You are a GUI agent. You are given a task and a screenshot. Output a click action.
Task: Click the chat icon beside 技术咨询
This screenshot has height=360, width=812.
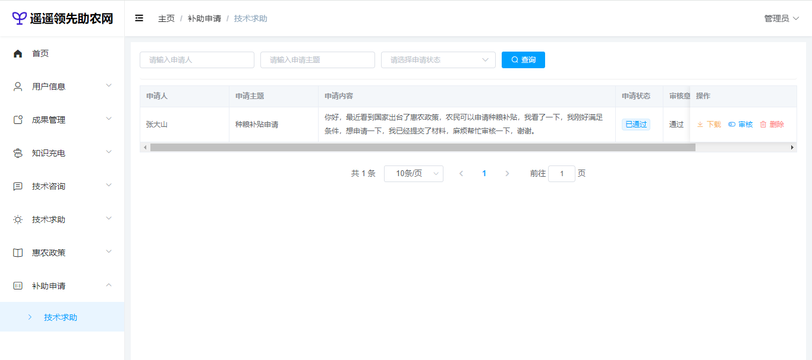[18, 186]
